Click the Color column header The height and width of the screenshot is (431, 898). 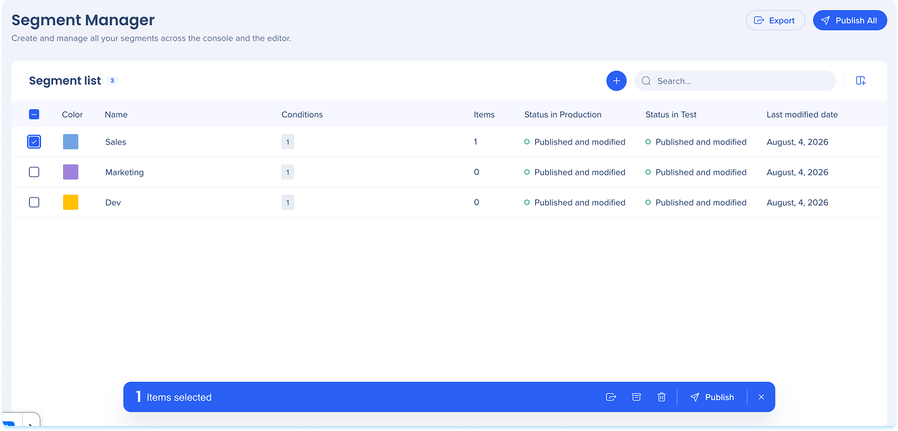[73, 114]
